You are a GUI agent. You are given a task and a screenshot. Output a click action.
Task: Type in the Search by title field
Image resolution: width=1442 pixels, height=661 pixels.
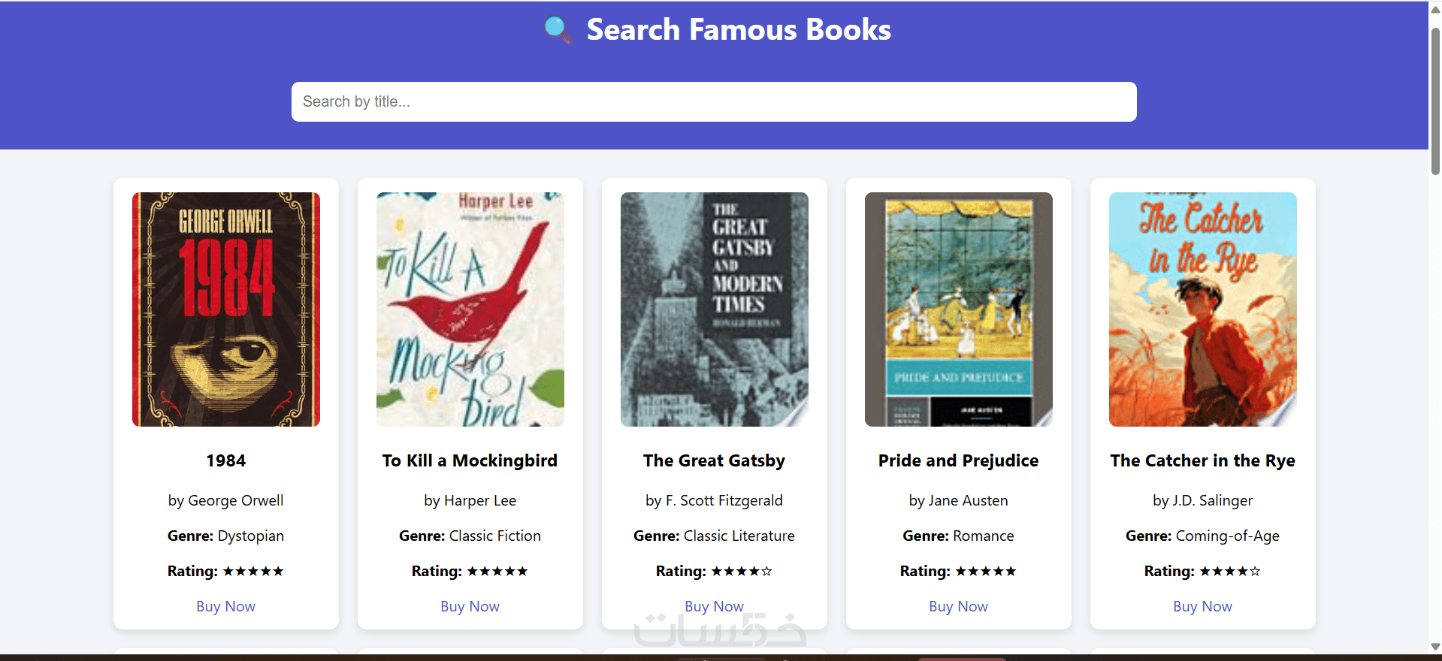tap(713, 101)
